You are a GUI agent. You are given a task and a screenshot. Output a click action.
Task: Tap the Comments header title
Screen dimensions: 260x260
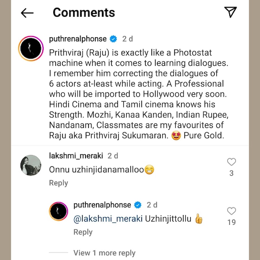click(x=84, y=13)
